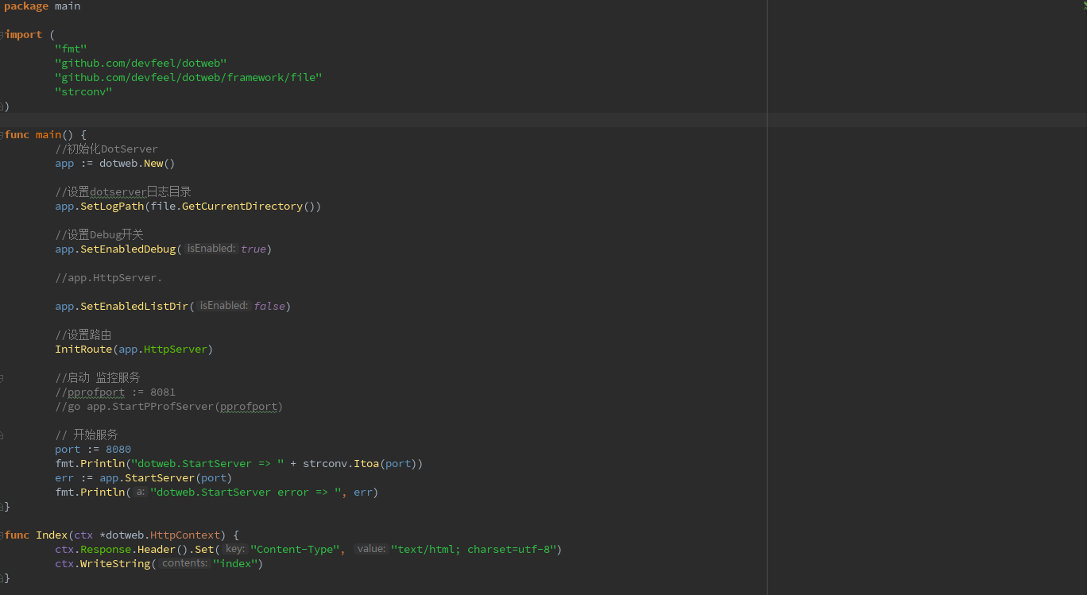Click 'Response' in ctx.Response.Header()
This screenshot has height=595, width=1087.
click(x=106, y=549)
